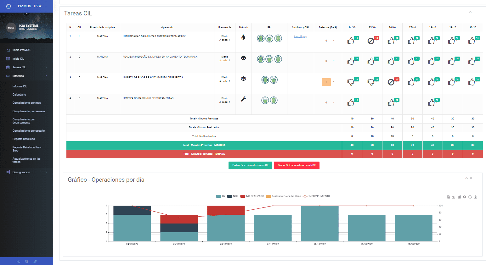Open the H2W round avatar badge

(11, 27)
